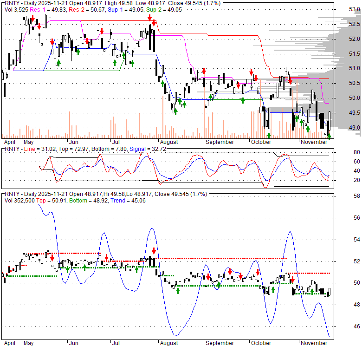This screenshot has height=346, width=362.
Task: Click the September label under the top chart
Action: (220, 142)
